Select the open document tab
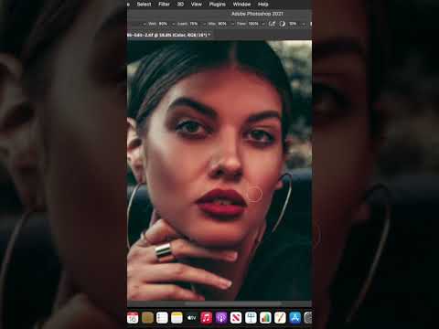Screen dimensions: 439x329 (x=168, y=35)
